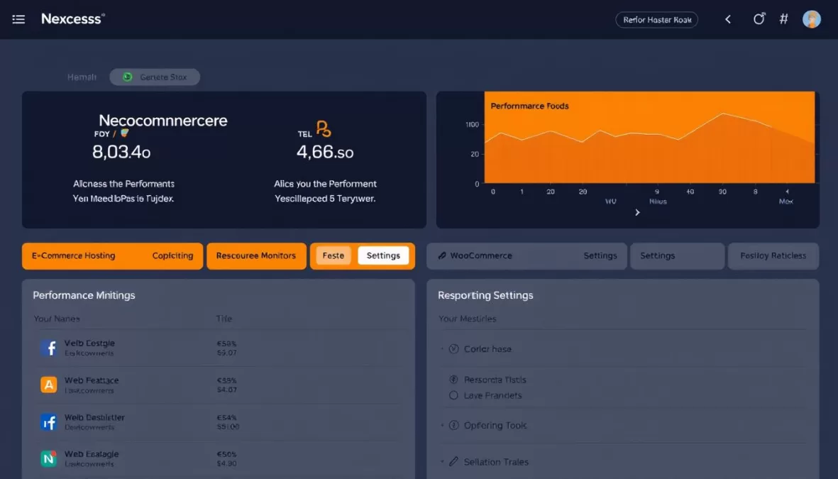Click the link icon beside WooCommerce

click(x=443, y=255)
